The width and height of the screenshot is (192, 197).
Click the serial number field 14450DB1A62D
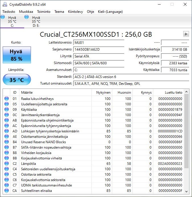tap(99, 49)
